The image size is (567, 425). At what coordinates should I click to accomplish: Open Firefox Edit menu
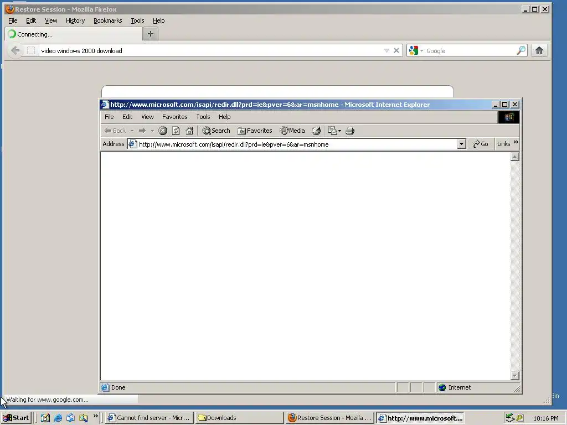pos(31,20)
